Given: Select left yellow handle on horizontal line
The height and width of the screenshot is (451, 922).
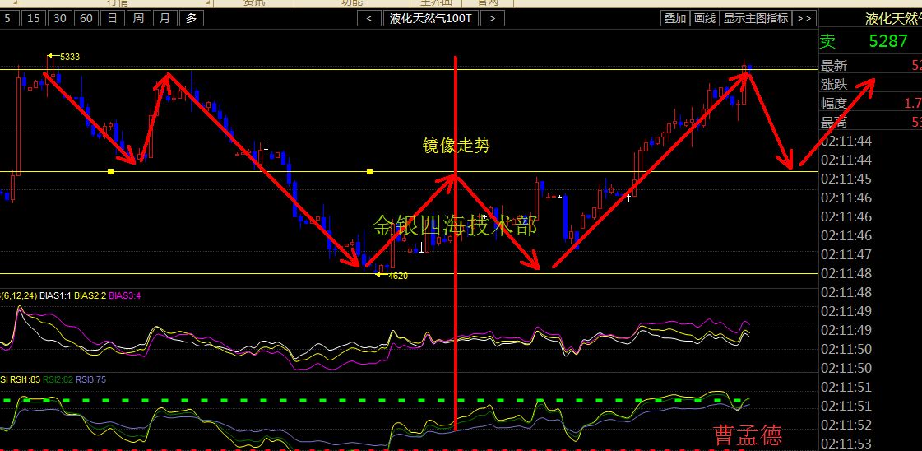Looking at the screenshot, I should (x=110, y=172).
